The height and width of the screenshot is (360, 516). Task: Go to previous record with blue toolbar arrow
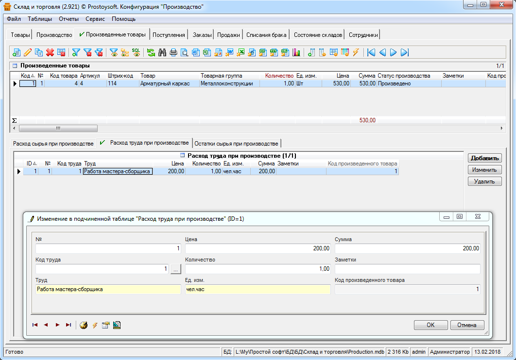382,52
